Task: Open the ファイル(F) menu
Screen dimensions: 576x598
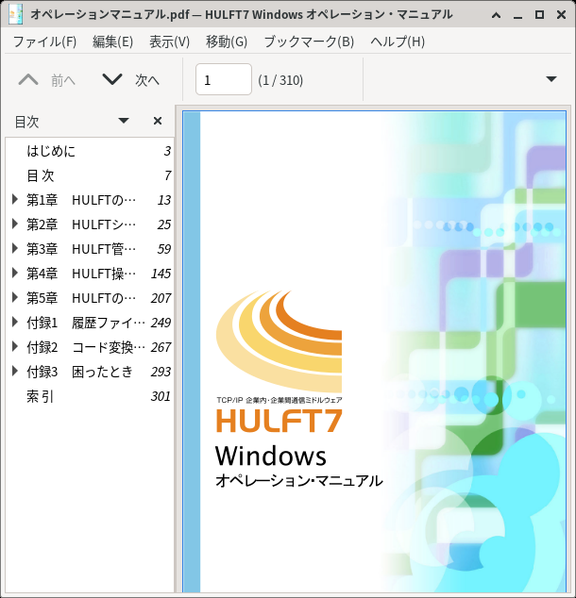Action: click(44, 42)
